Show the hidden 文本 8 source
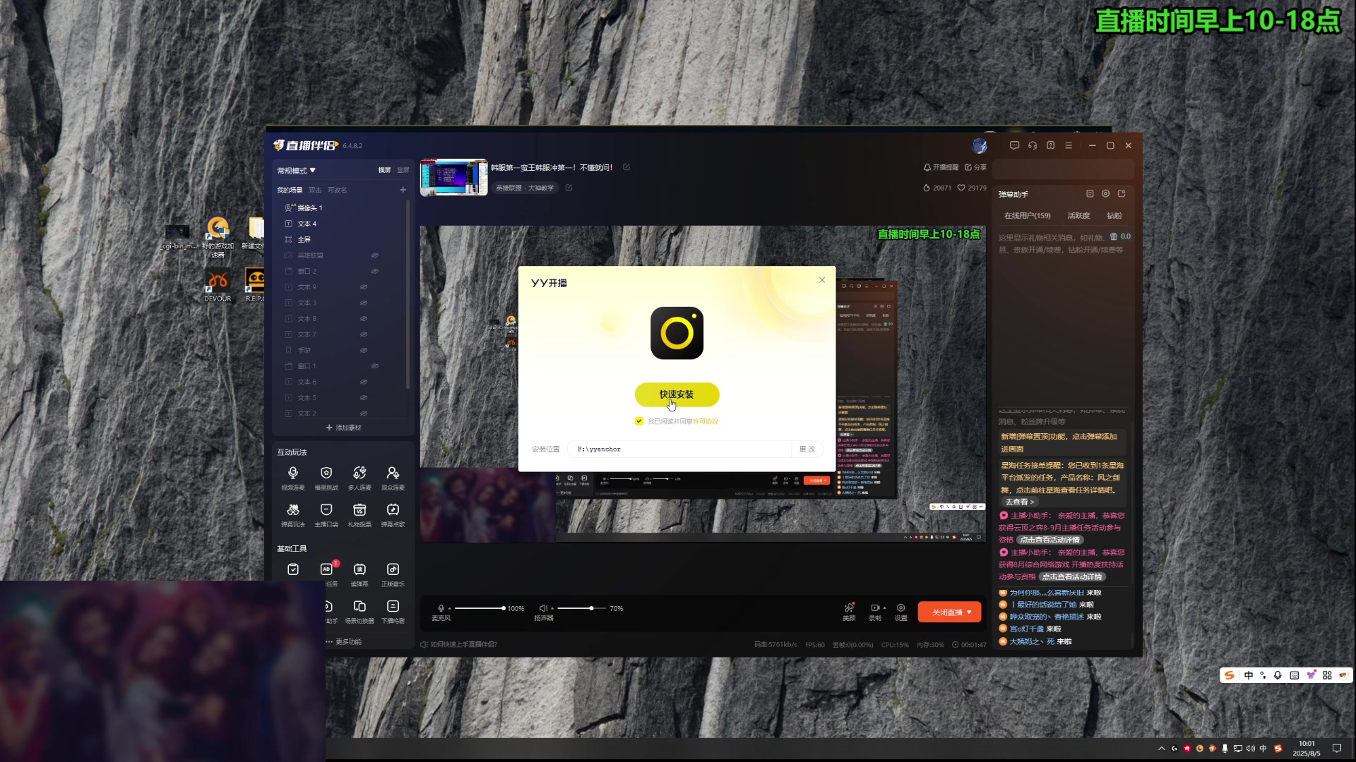The width and height of the screenshot is (1356, 762). (x=364, y=319)
